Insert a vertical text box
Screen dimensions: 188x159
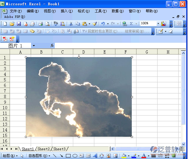[x=88, y=156]
